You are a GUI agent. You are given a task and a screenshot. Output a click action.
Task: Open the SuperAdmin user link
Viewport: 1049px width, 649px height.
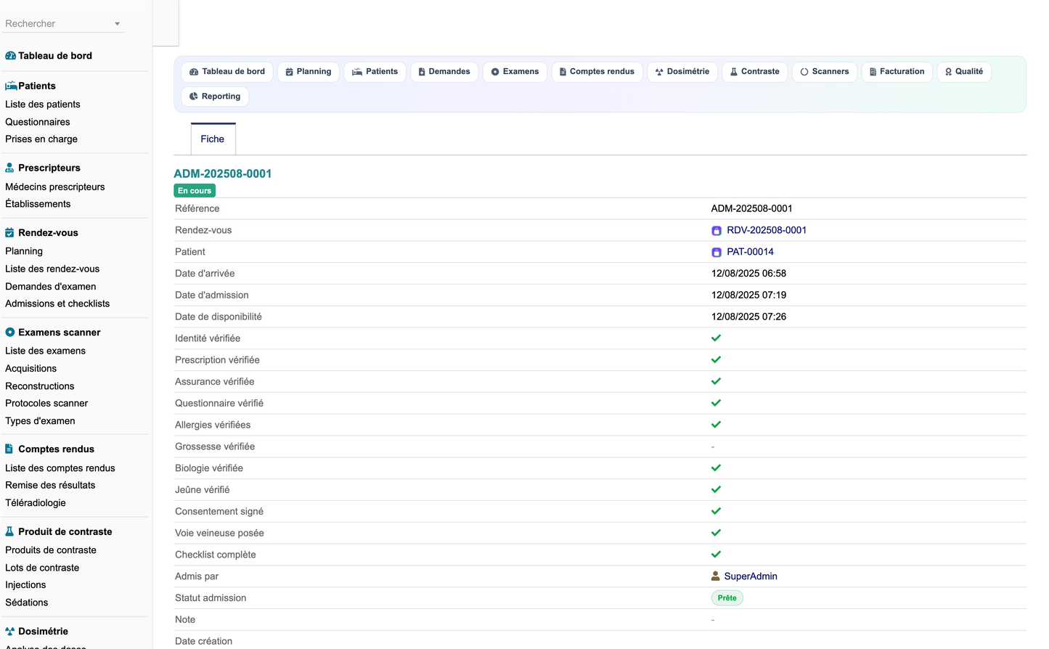point(751,576)
